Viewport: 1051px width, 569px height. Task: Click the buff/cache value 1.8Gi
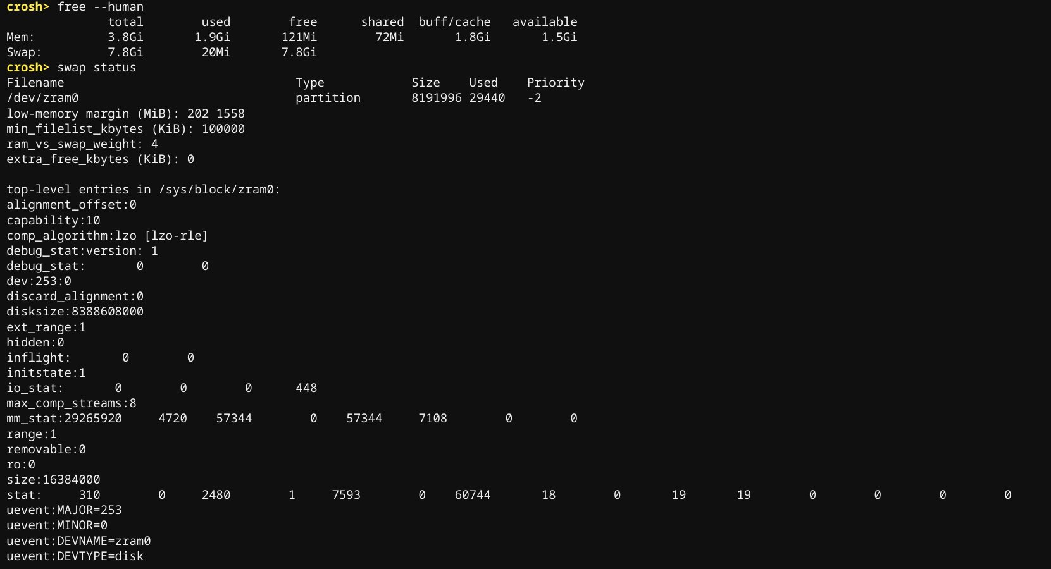[x=473, y=37]
